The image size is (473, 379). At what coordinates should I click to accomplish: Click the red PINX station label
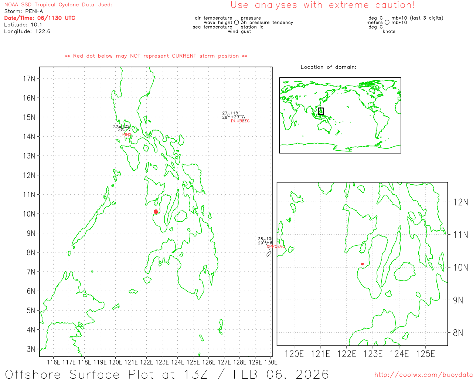[x=127, y=134]
